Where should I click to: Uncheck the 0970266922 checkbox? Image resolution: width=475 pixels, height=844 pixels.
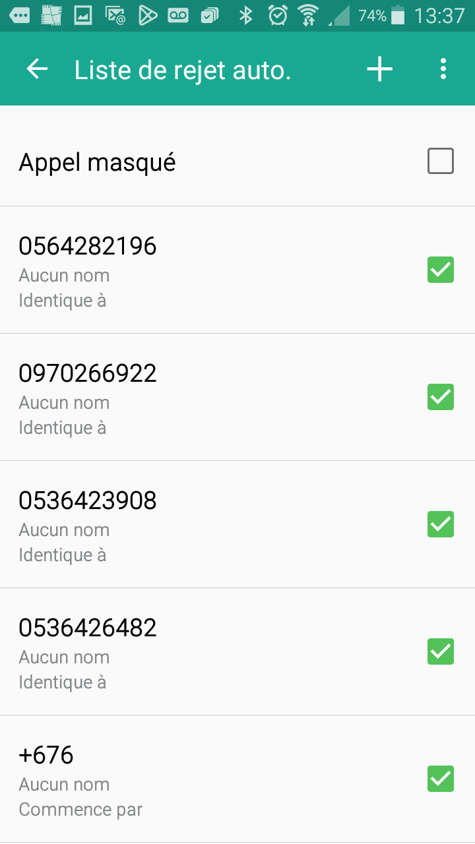441,397
